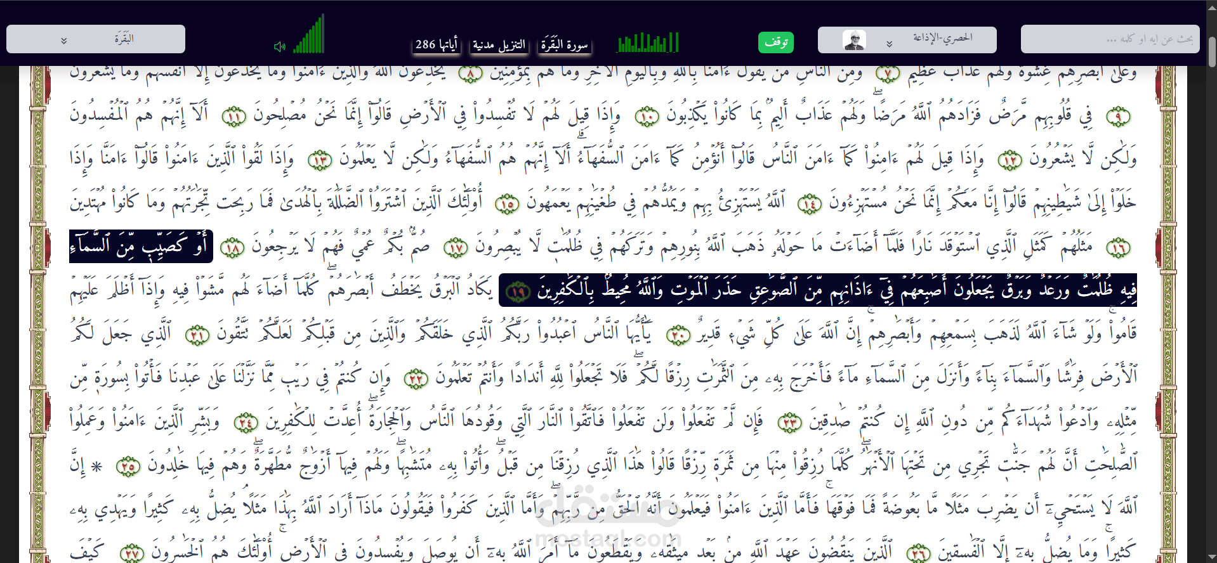Click highlighted verse text والله محيط بالكافرين
The image size is (1217, 563).
pos(600,290)
